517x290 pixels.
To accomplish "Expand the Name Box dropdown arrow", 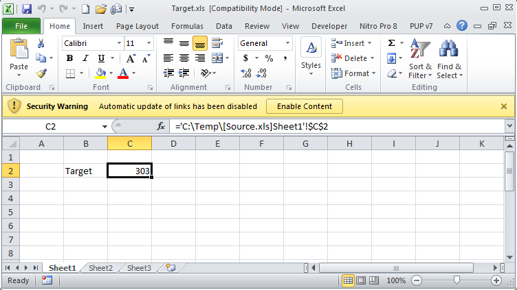I will click(104, 127).
